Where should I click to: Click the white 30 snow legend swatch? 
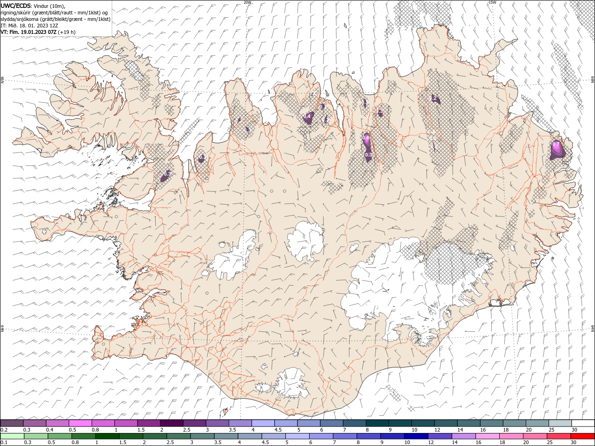pyautogui.click(x=582, y=423)
